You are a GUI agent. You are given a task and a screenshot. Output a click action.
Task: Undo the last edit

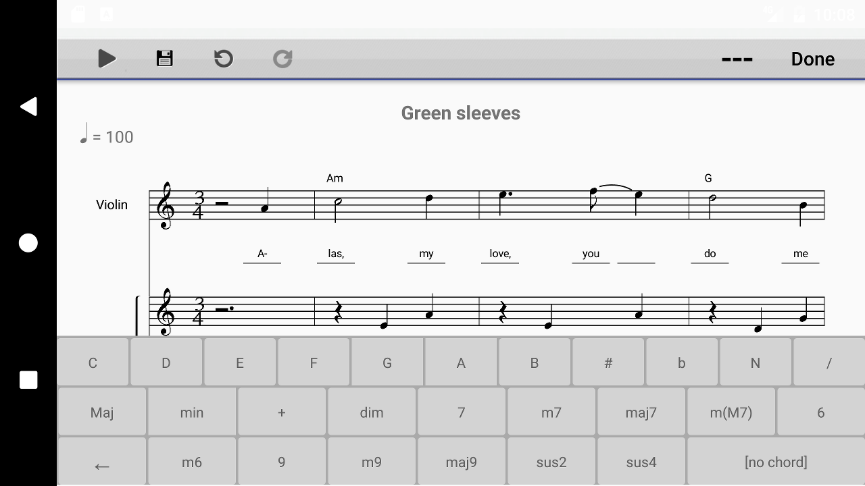pyautogui.click(x=223, y=59)
